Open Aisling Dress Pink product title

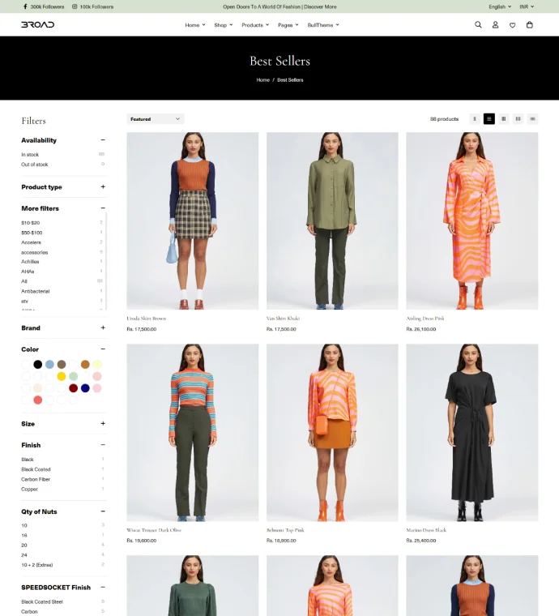425,319
